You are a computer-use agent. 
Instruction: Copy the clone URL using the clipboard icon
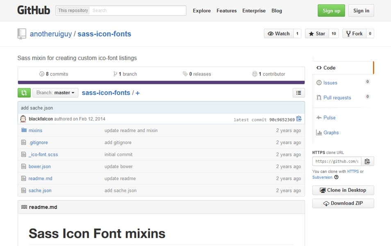tap(368, 161)
